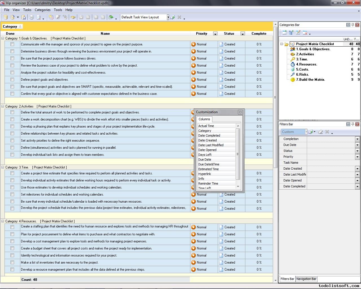361x289 pixels.
Task: Click the Print icon in main toolbar
Action: pos(32,17)
